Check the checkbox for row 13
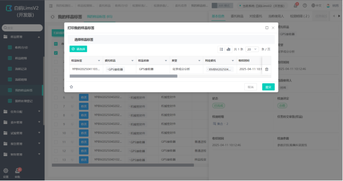The height and width of the screenshot is (181, 343). 56,160
